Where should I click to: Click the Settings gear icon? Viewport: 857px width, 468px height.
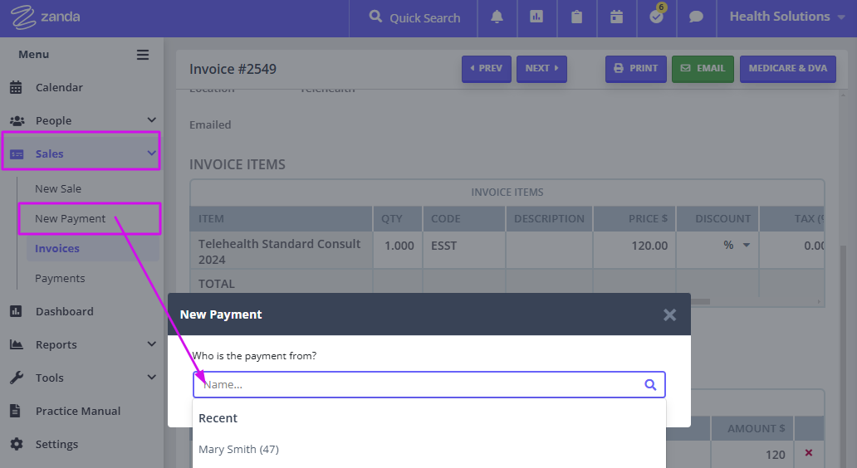(x=17, y=444)
